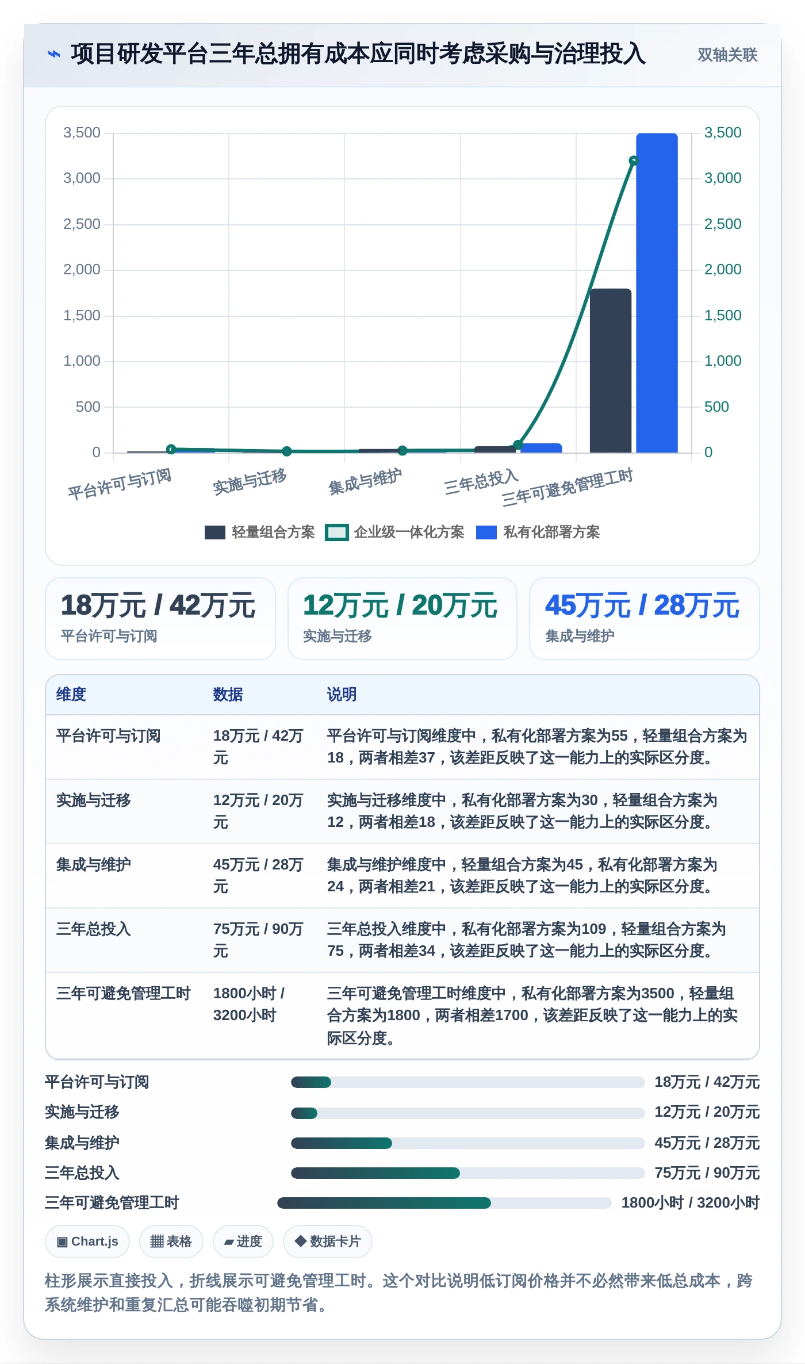This screenshot has height=1364, width=805.
Task: Select the 平台许可与订阅 table row name
Action: (x=109, y=736)
